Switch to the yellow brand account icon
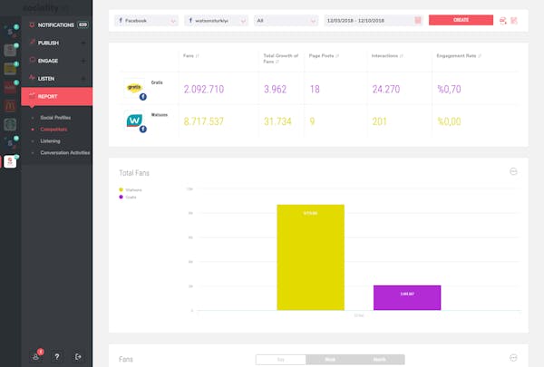Viewport: 544px width, 367px height. tap(10, 68)
